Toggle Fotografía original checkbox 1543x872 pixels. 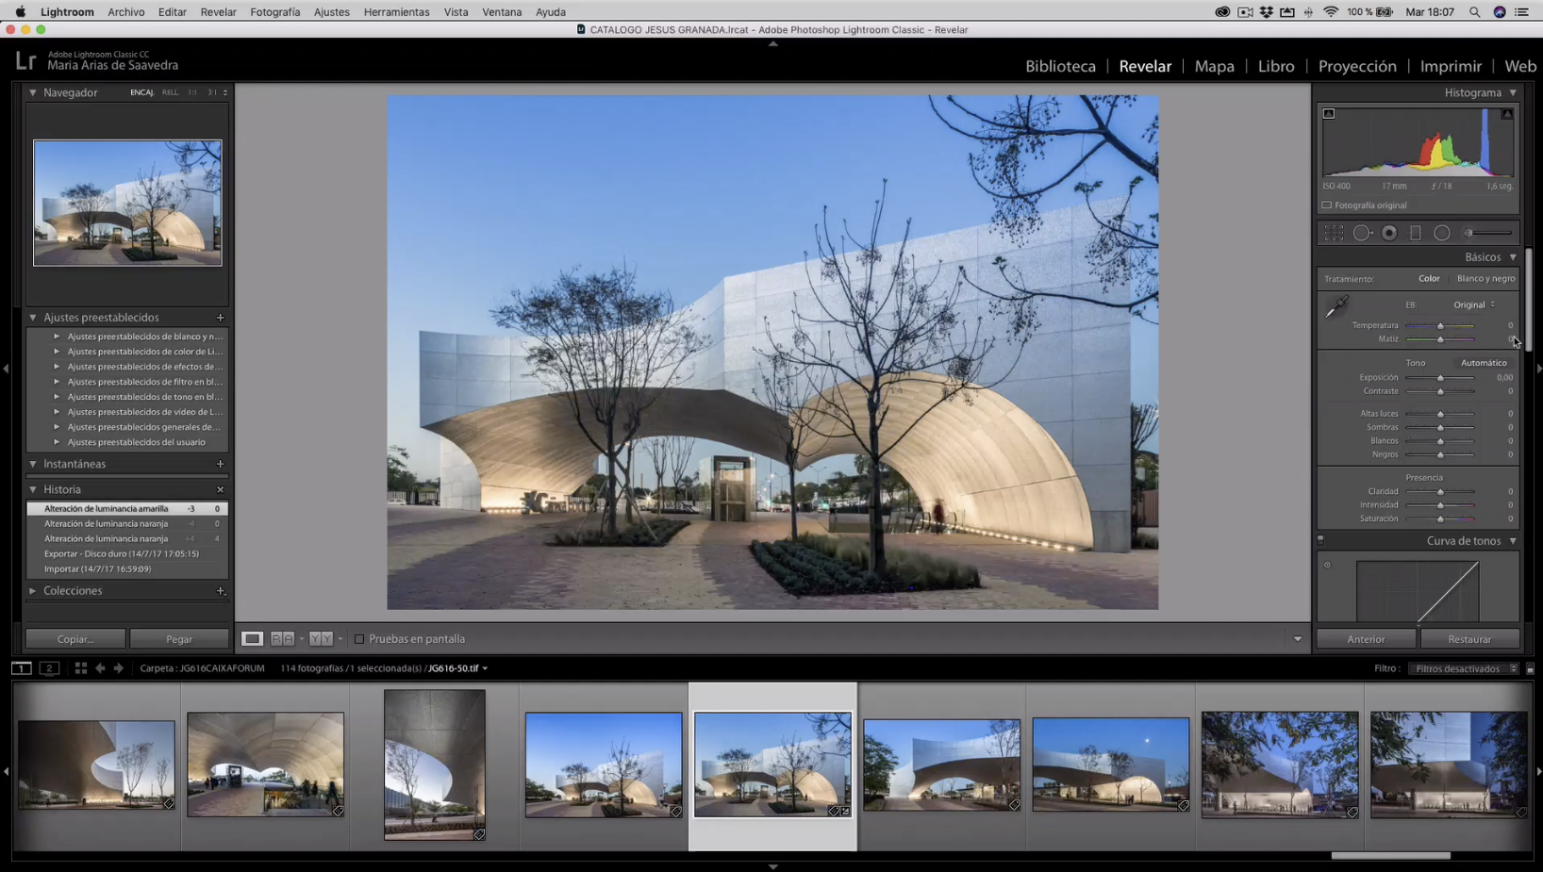pos(1327,206)
